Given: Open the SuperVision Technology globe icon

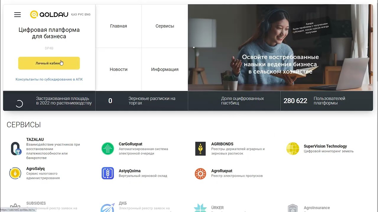Looking at the screenshot, I should (x=293, y=149).
